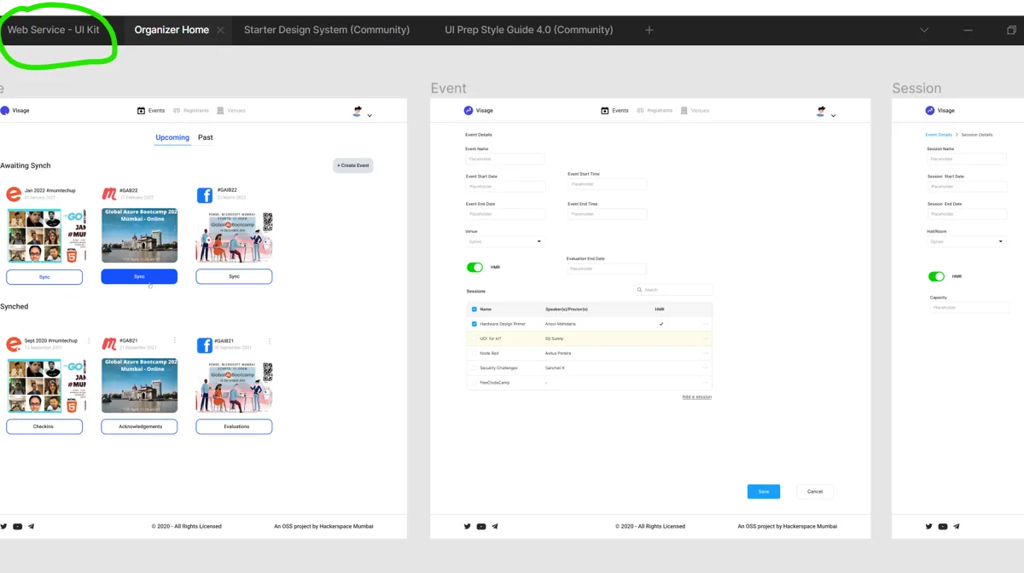Click Meetup icon on the #GAB21 card
The width and height of the screenshot is (1024, 573).
tap(109, 344)
